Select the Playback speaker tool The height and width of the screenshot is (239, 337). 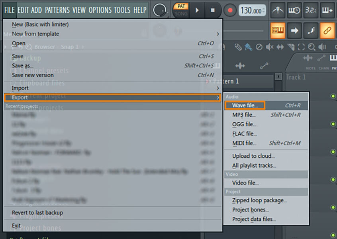click(322, 47)
